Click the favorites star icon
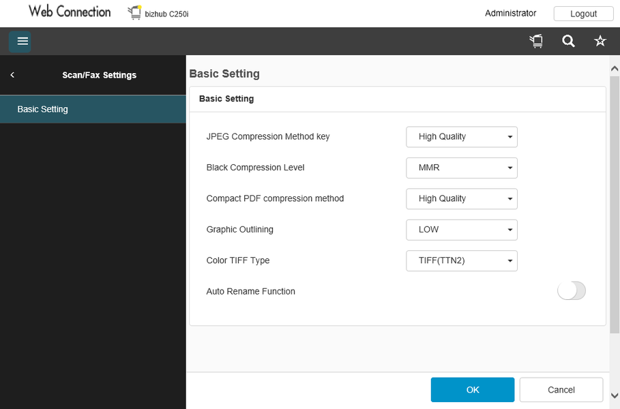Viewport: 620px width, 409px height. 600,42
